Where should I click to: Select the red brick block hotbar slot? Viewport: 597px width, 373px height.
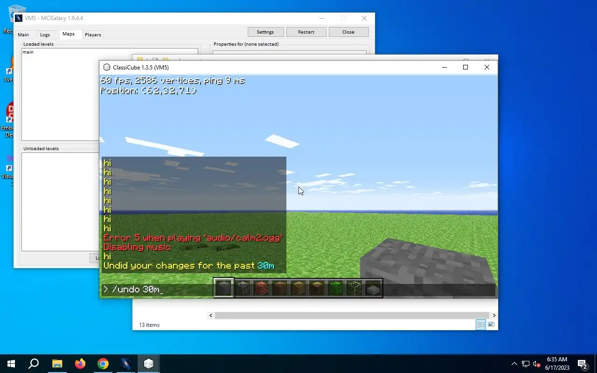261,288
